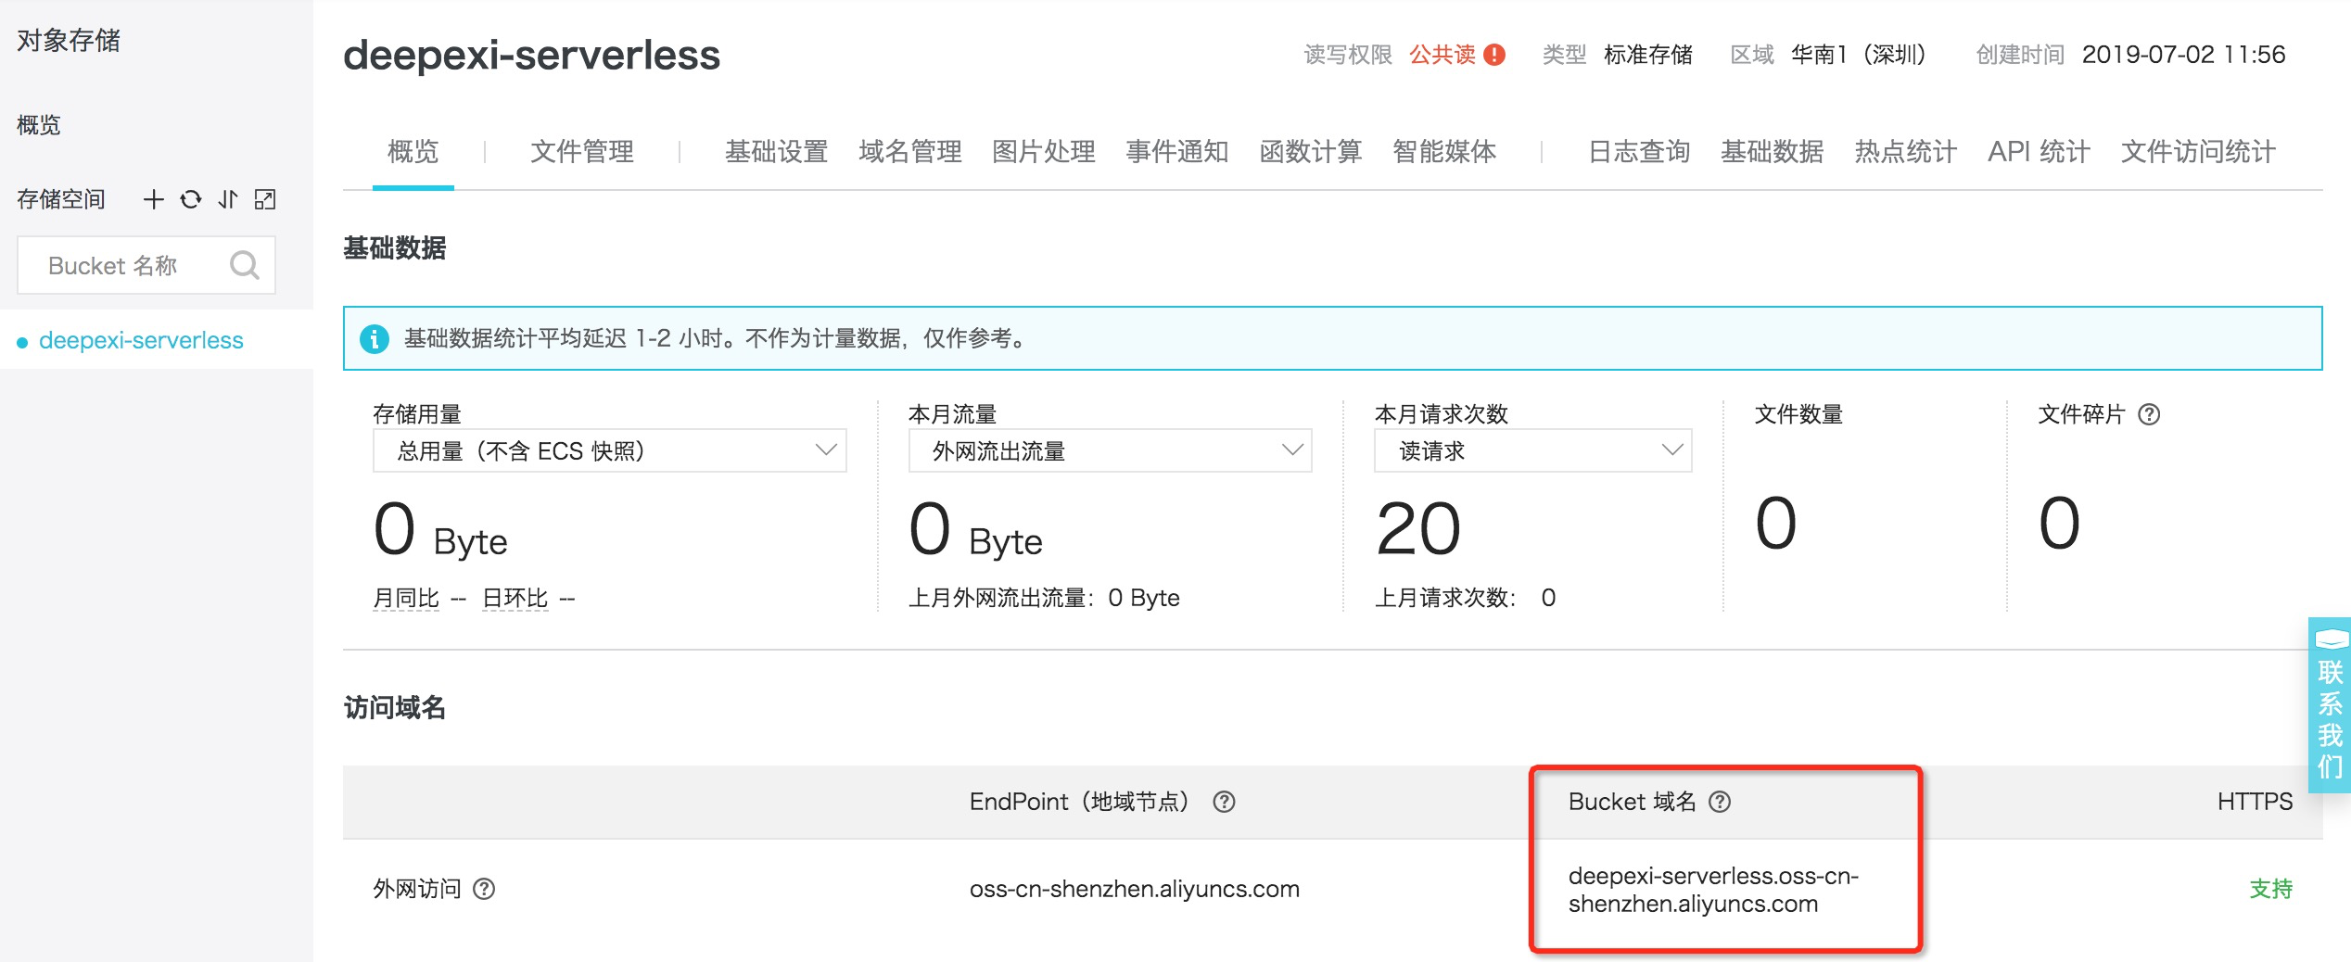2351x962 pixels.
Task: Open the 外网流出流量 traffic dropdown
Action: (1110, 450)
